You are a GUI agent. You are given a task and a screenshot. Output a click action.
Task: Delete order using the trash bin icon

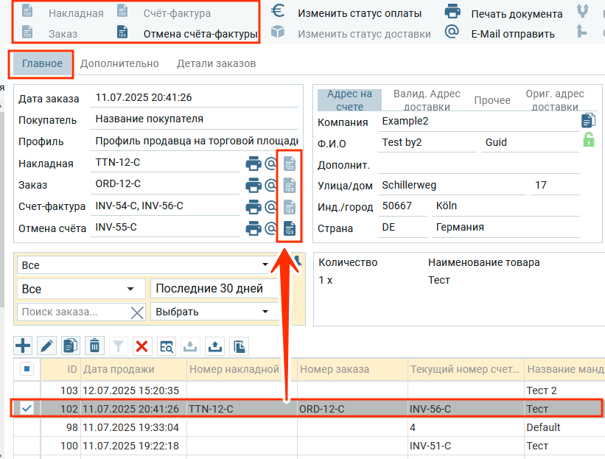coord(94,346)
